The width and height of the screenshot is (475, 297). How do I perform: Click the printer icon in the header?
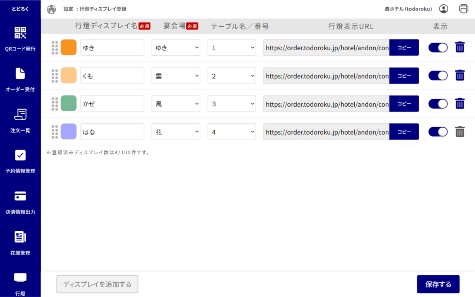click(x=463, y=9)
